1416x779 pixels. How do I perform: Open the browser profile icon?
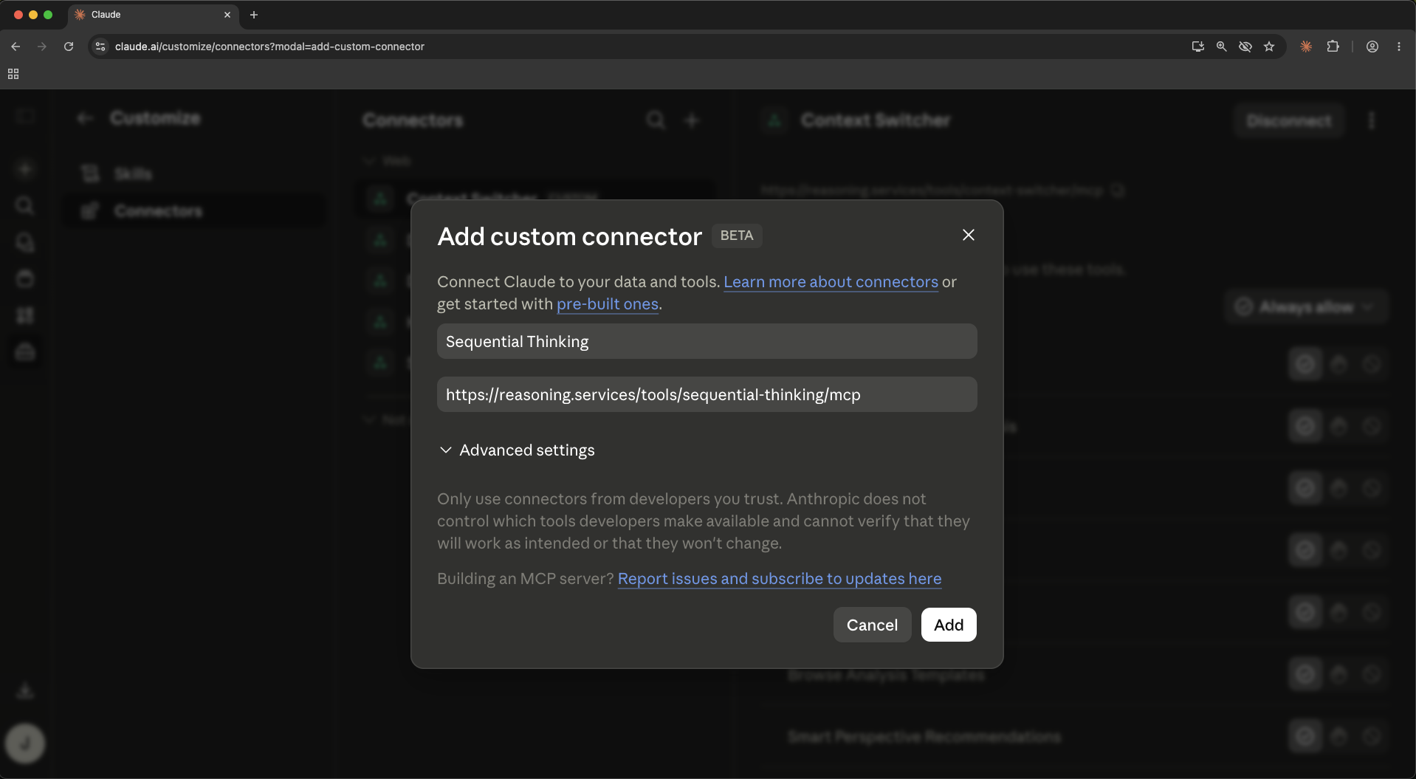(1372, 47)
